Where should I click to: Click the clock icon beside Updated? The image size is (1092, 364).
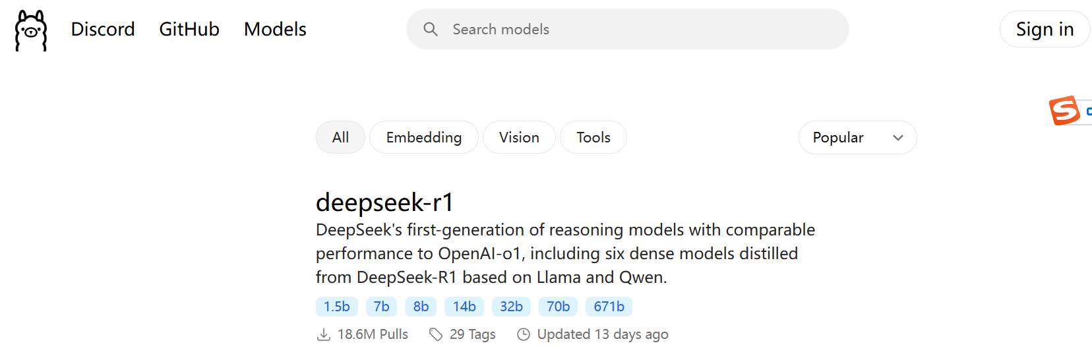pyautogui.click(x=524, y=334)
